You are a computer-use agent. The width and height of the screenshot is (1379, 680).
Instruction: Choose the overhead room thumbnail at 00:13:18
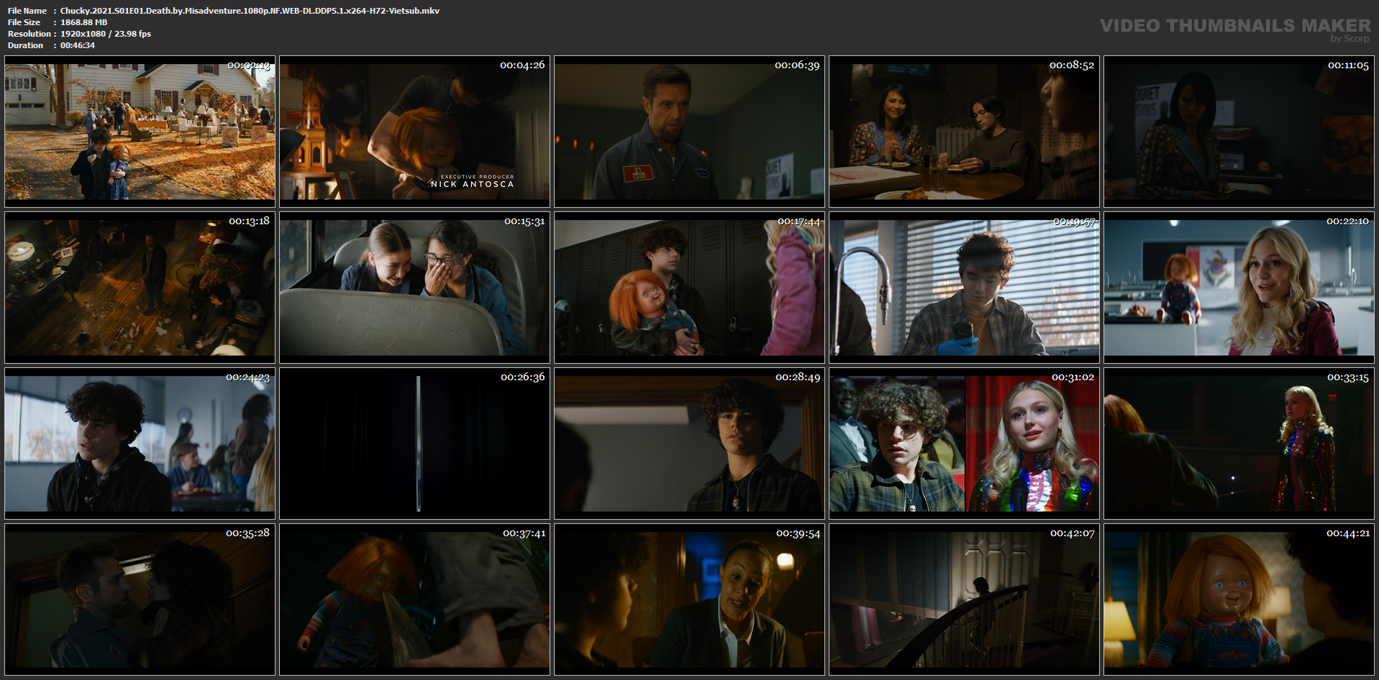tap(140, 288)
